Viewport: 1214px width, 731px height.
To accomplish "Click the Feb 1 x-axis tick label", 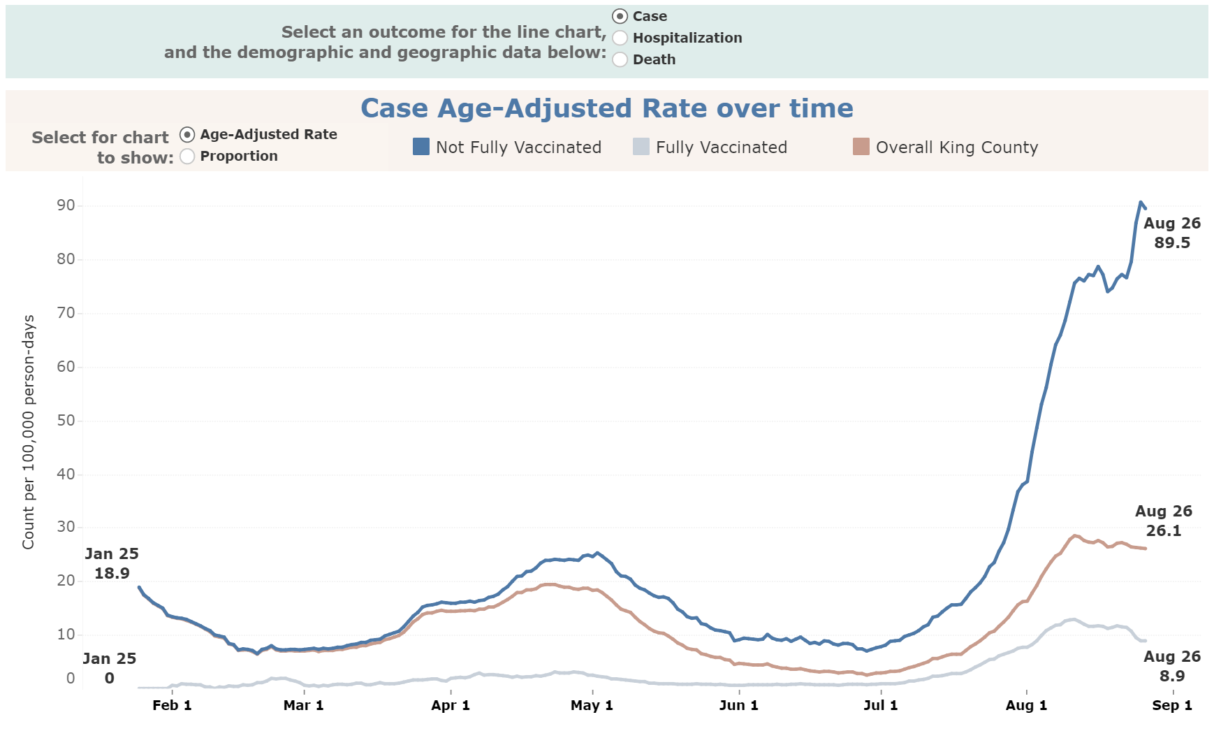I will click(x=172, y=705).
